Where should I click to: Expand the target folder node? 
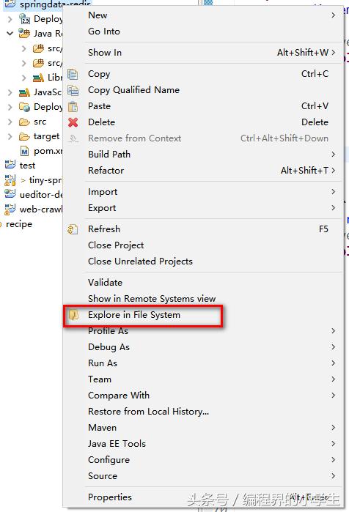pyautogui.click(x=10, y=136)
